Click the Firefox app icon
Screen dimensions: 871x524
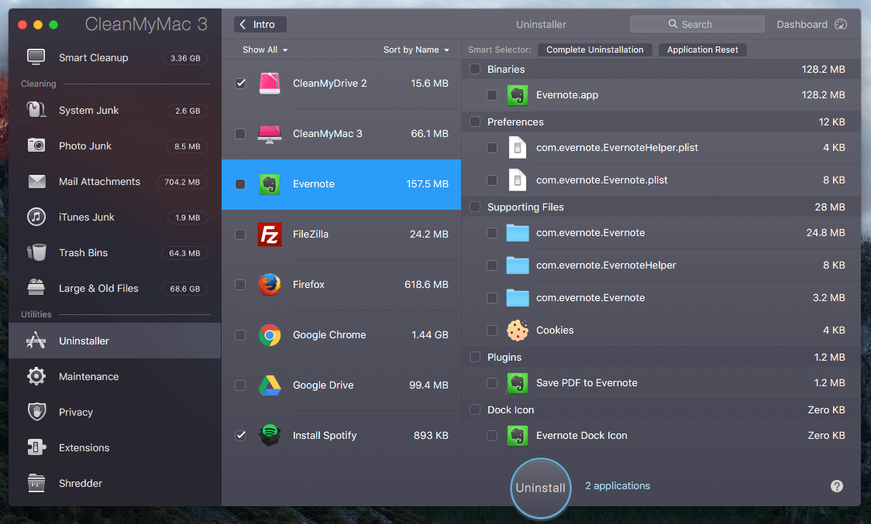(269, 285)
